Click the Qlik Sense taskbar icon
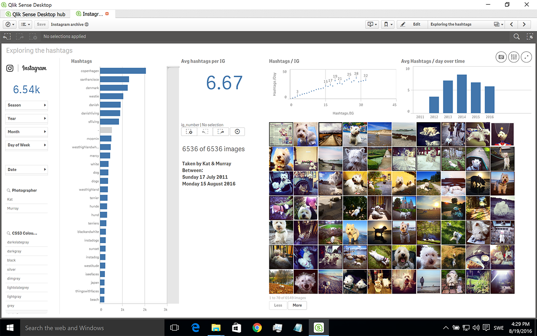Image resolution: width=537 pixels, height=336 pixels. (x=319, y=328)
